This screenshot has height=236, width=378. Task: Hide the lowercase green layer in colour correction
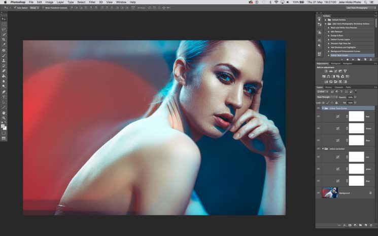click(318, 169)
